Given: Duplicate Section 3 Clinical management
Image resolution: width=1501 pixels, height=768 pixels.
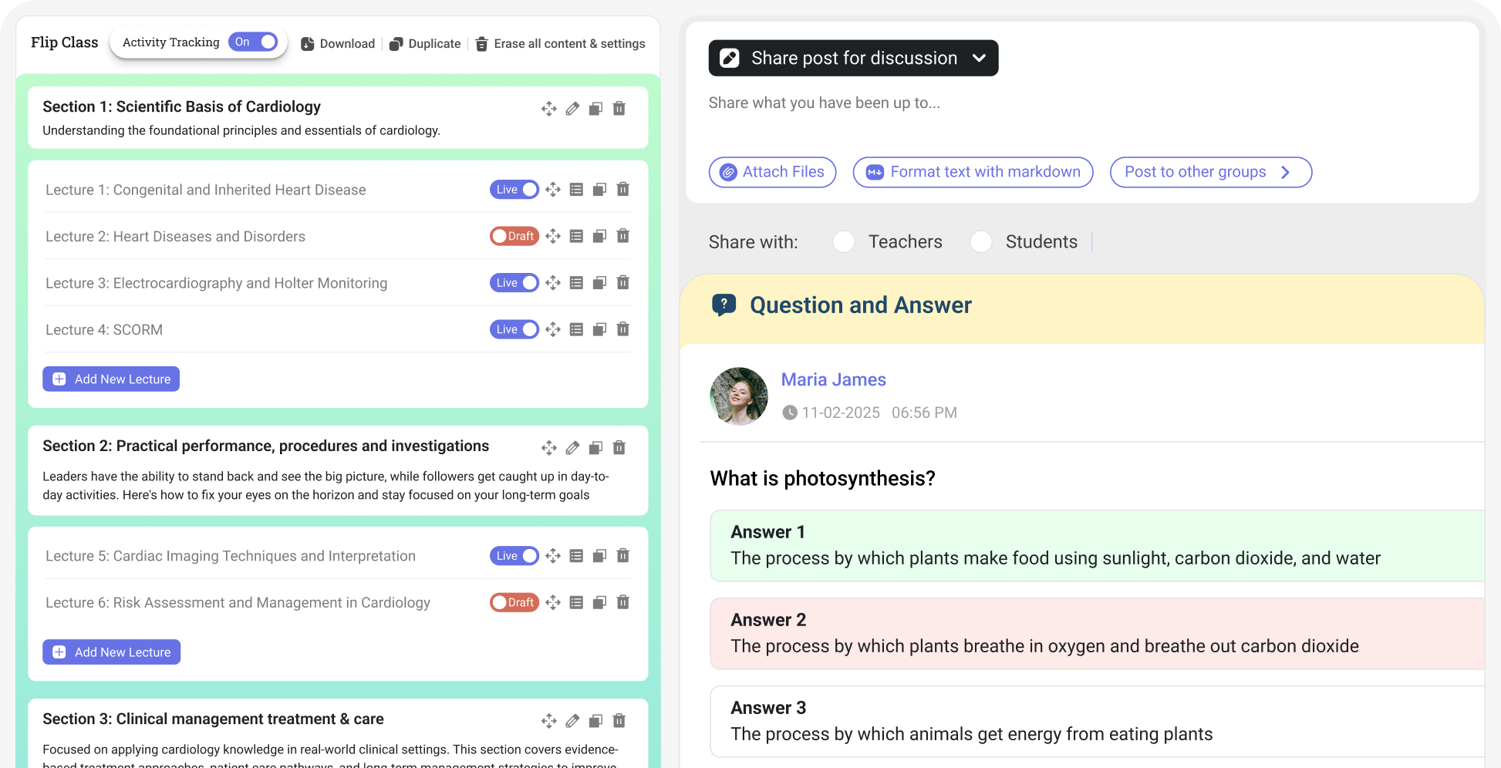Looking at the screenshot, I should tap(595, 721).
